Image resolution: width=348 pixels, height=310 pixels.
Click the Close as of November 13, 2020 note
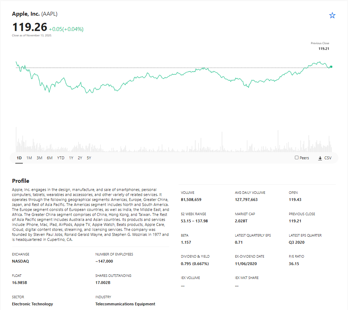32,36
